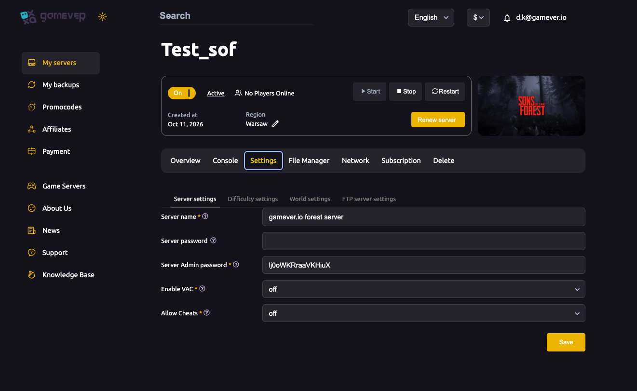Edit region with the pencil icon
Screen dimensions: 637x391
[x=275, y=124]
